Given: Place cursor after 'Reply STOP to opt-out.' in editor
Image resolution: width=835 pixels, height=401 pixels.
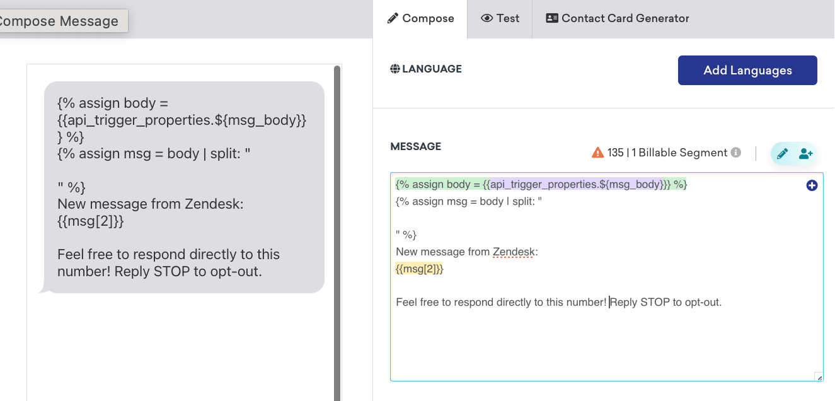Looking at the screenshot, I should (x=722, y=303).
